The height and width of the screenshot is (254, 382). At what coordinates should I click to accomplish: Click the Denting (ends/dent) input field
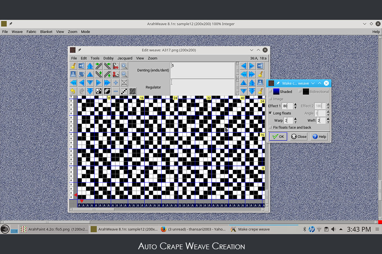coord(202,70)
